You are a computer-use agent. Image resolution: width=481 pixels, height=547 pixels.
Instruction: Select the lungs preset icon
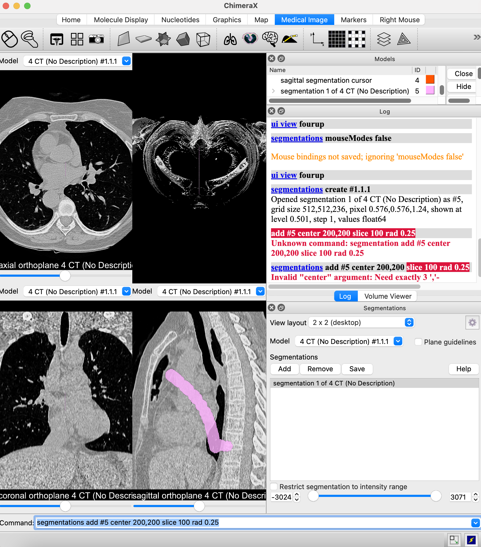230,39
